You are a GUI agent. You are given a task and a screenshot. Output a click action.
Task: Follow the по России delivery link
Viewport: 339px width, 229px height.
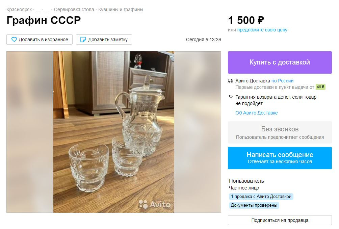282,81
